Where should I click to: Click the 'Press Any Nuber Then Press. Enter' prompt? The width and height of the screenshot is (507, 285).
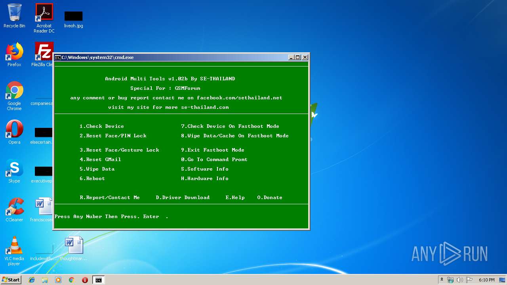(107, 217)
